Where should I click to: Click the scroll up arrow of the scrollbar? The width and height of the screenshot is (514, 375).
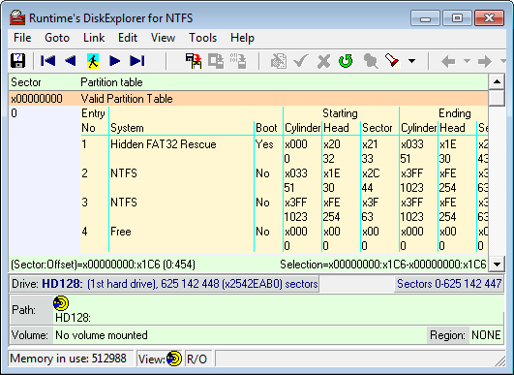(497, 81)
